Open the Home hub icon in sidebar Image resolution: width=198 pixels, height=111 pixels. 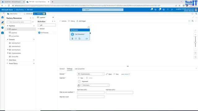tap(2, 17)
